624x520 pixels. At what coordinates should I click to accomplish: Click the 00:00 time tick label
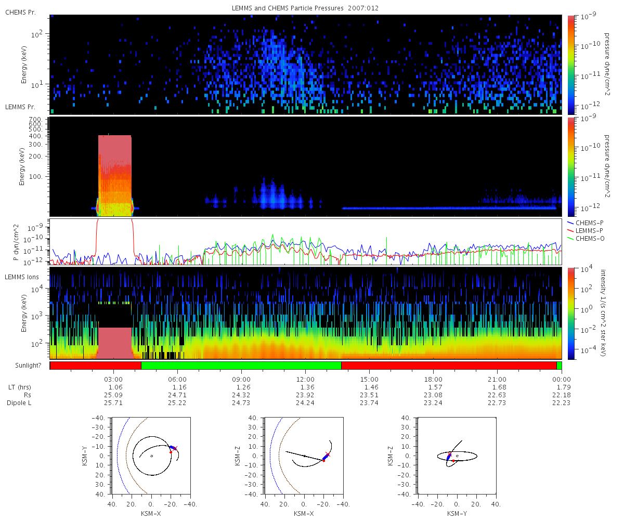tap(562, 379)
